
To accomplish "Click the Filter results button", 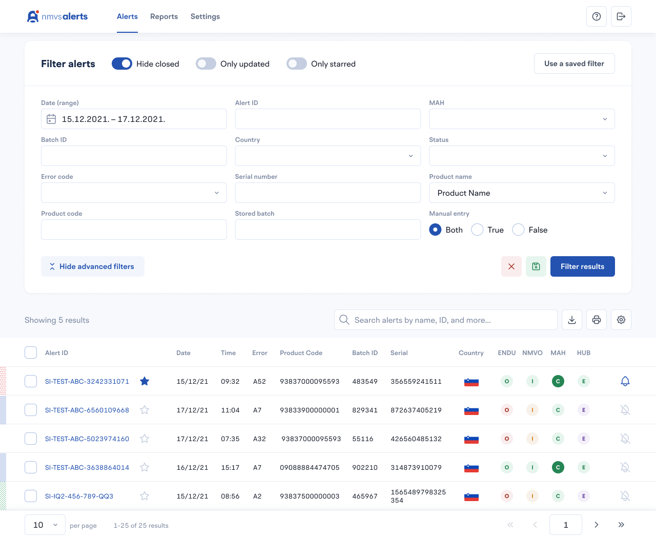I will click(582, 266).
